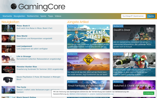Image resolution: width=157 pixels, height=98 pixels.
Task: Click the Testbericht tag on Ocean's Heart
Action: pyautogui.click(x=72, y=26)
